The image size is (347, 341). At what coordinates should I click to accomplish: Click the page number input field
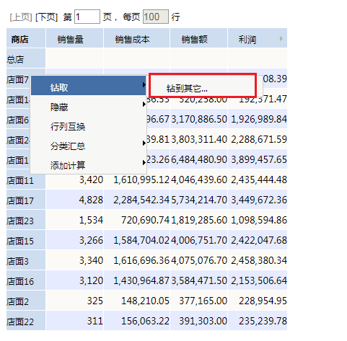pos(87,17)
